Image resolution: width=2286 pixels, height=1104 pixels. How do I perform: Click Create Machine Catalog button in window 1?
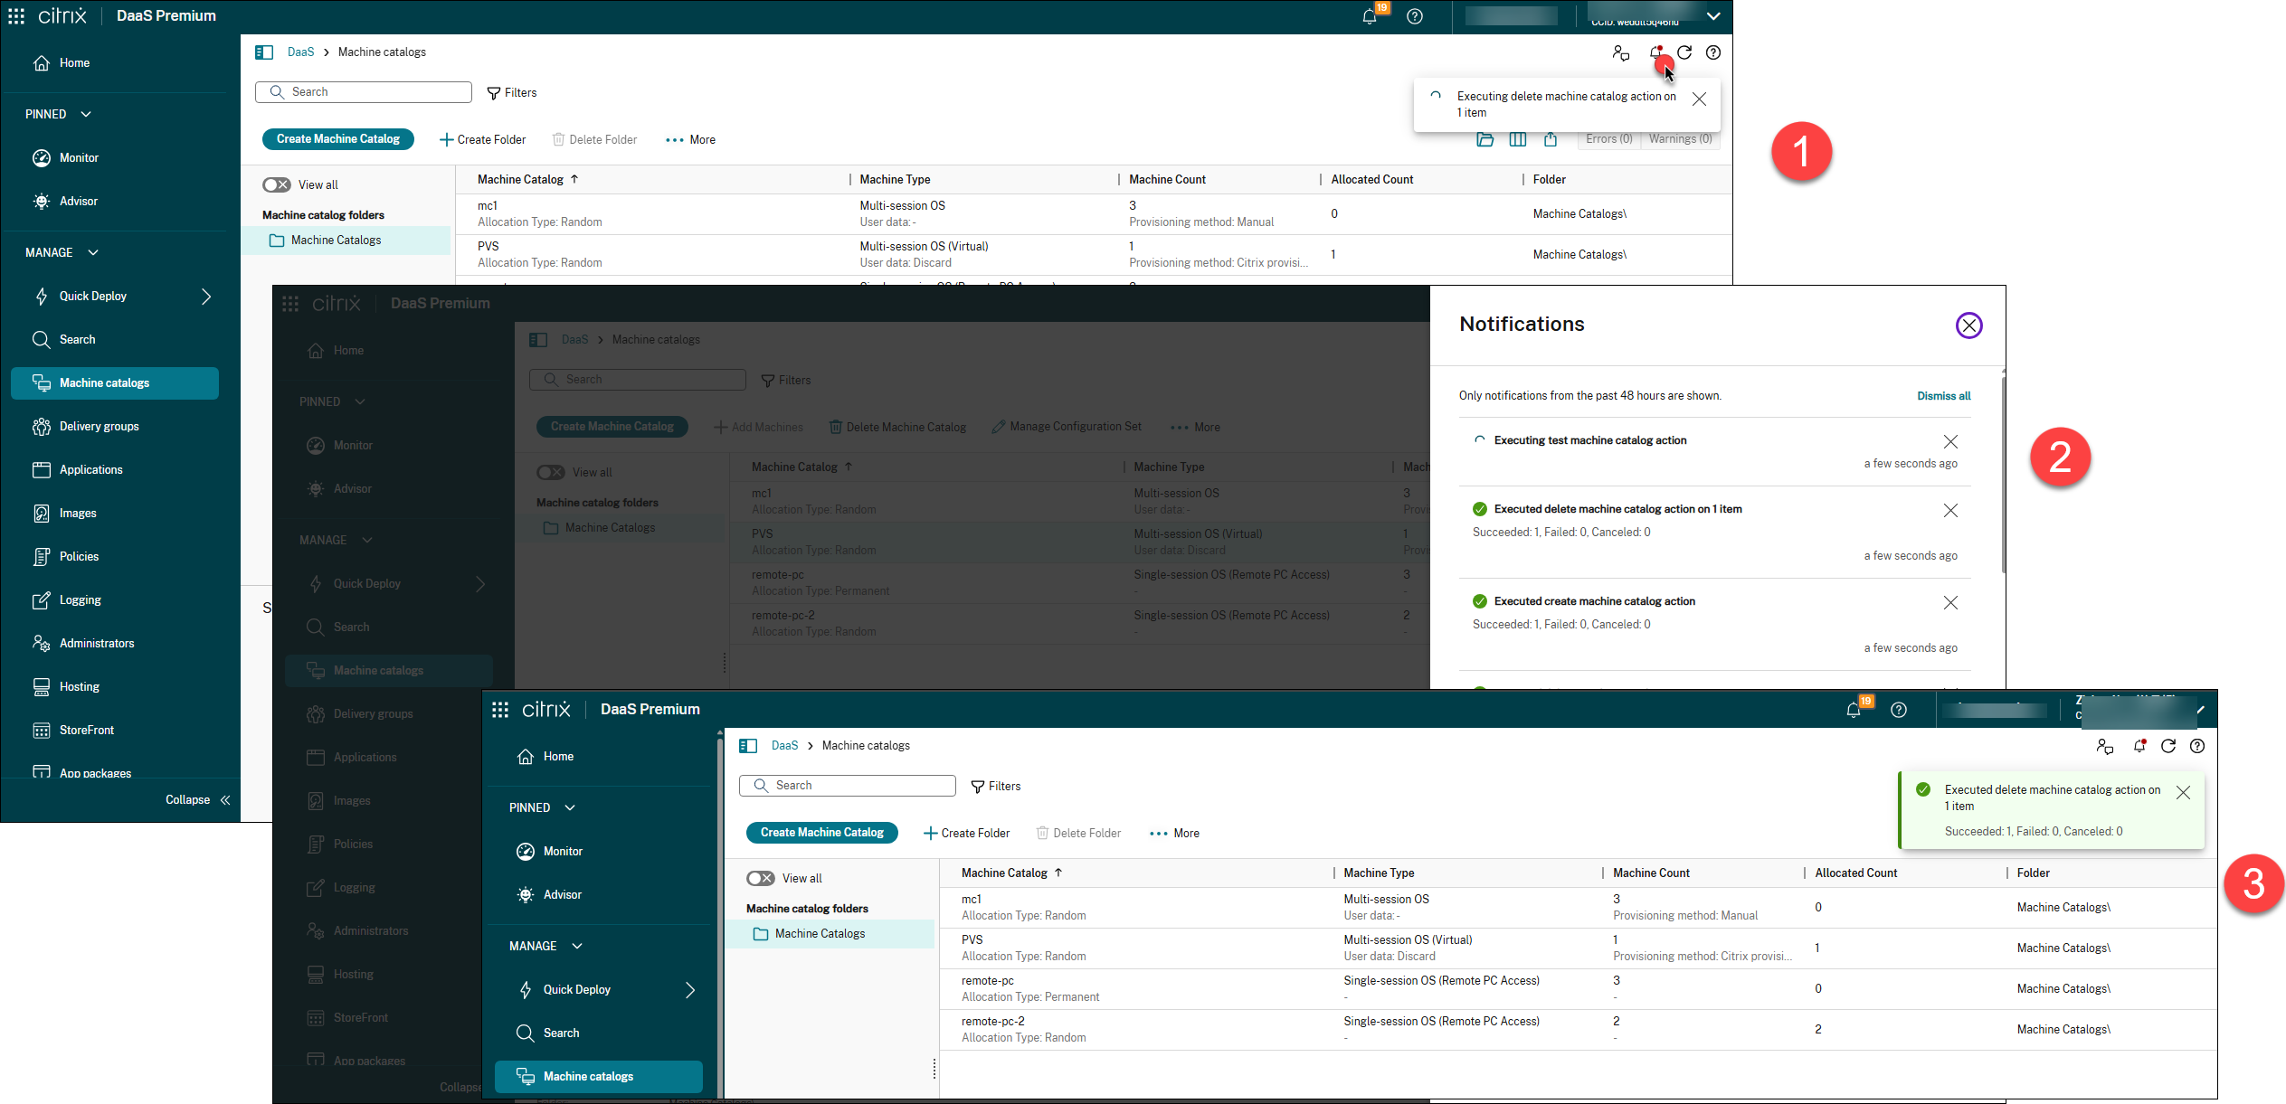338,139
